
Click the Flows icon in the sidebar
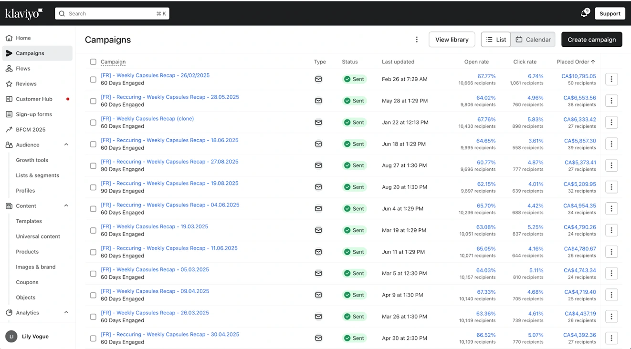point(9,69)
